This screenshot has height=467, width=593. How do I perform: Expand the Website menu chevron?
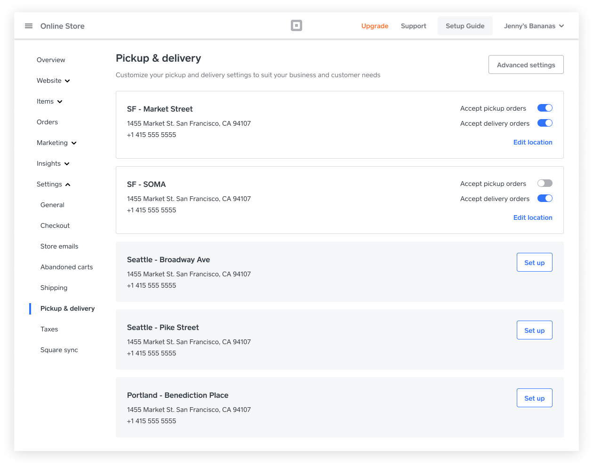pos(67,81)
